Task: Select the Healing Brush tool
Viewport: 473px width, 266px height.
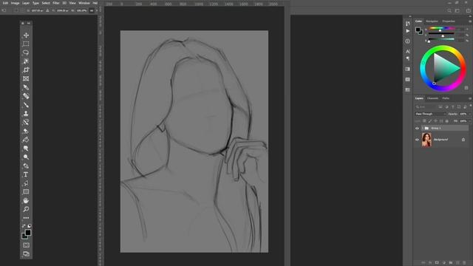Action: [26, 96]
